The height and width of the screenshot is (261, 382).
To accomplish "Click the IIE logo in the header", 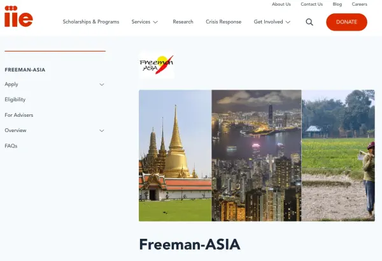I will (18, 17).
